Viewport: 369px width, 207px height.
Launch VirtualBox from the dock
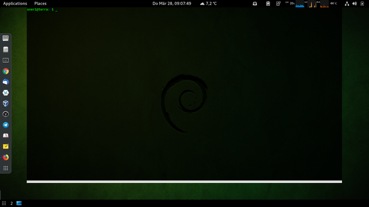click(x=6, y=103)
